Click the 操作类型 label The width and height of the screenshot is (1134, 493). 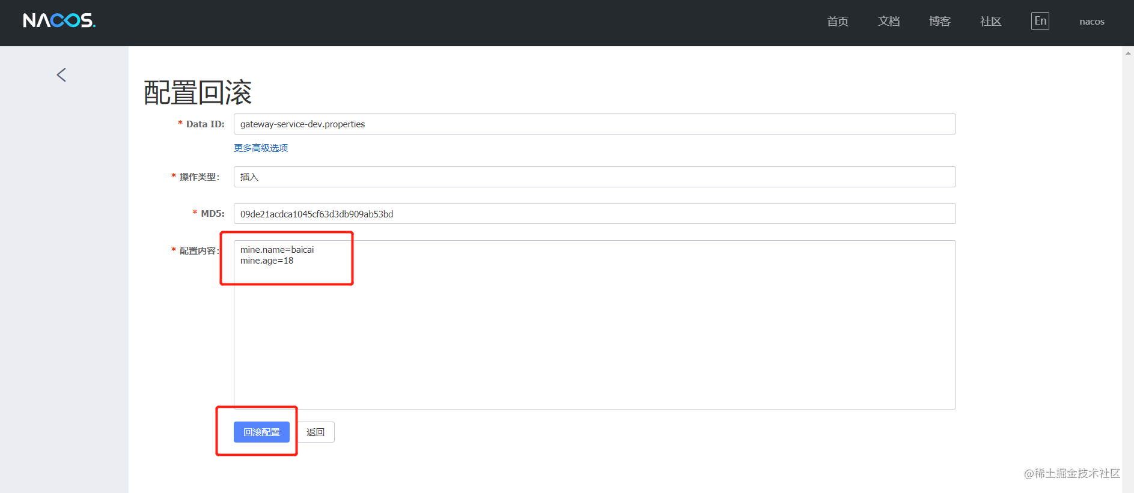click(x=200, y=177)
